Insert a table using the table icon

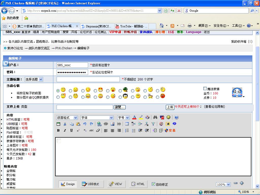pos(127,124)
